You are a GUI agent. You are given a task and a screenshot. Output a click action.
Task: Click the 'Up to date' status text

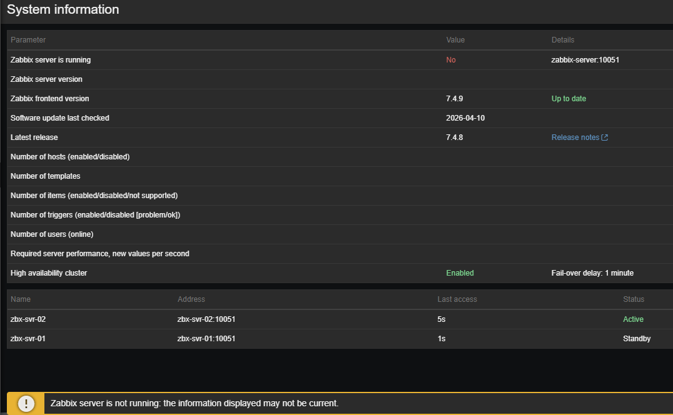pos(569,99)
